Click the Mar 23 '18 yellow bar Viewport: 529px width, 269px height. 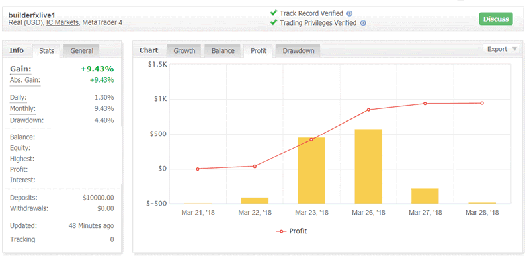pyautogui.click(x=311, y=170)
